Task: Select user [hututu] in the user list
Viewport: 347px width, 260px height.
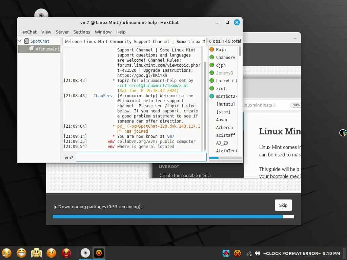Action: [225, 104]
